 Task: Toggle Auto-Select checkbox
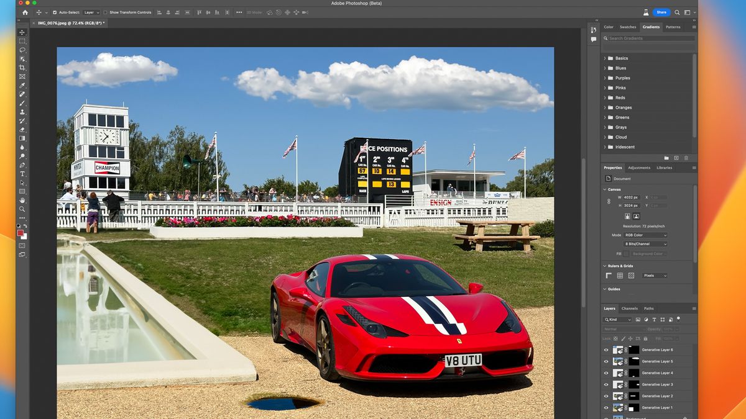click(55, 12)
